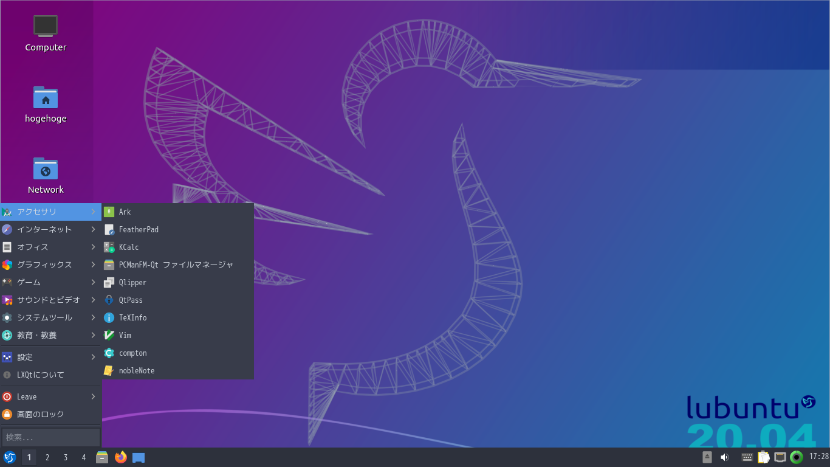Viewport: 830px width, 467px height.
Task: Expand the システムツール submenu
Action: tap(50, 317)
